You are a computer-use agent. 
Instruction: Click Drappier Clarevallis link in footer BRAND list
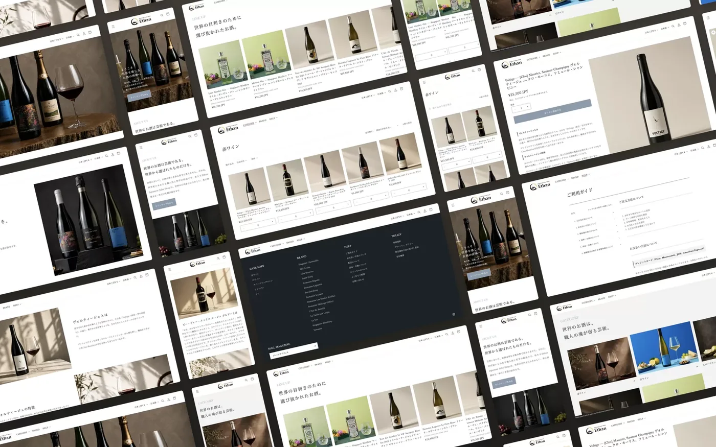pos(308,262)
